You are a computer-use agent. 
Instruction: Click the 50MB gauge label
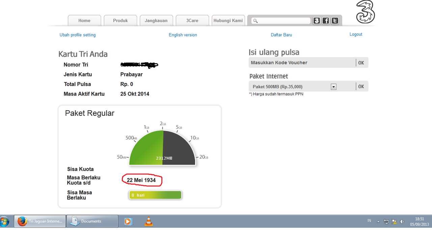pos(122,157)
